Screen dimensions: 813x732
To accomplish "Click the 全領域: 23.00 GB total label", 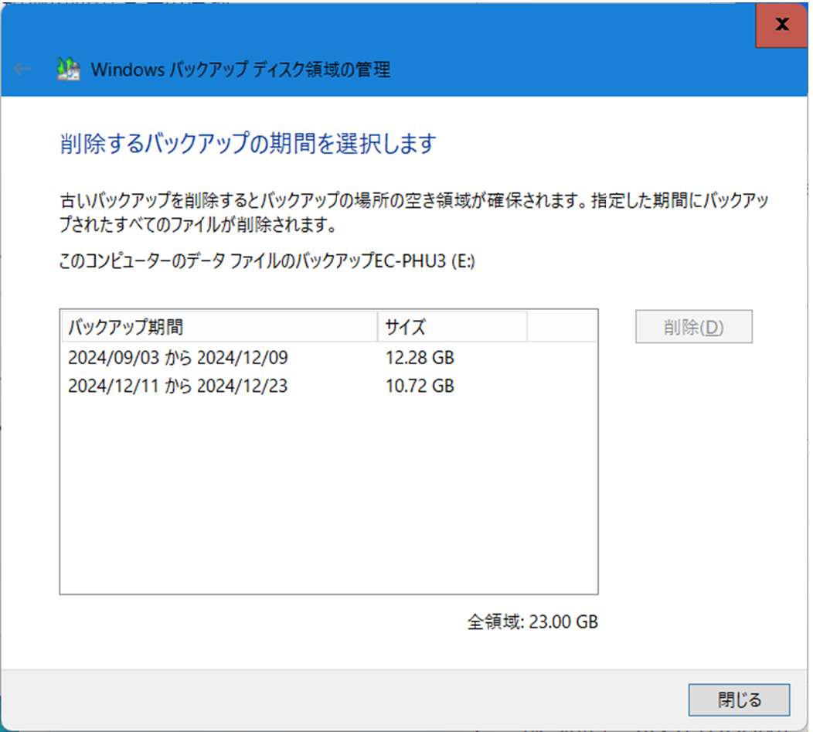I will [532, 621].
